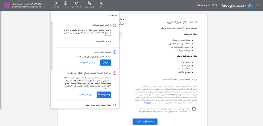This screenshot has height=126, width=263.
Task: Open 'مزيد من المعلومات' link under account unsuspended
Action: pyautogui.click(x=104, y=41)
